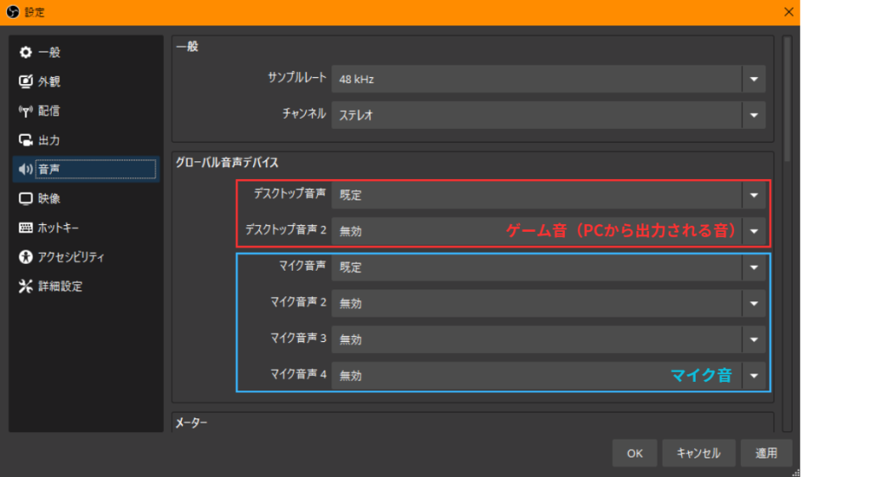Click the 詳細設定 wrench tools icon

coord(25,286)
